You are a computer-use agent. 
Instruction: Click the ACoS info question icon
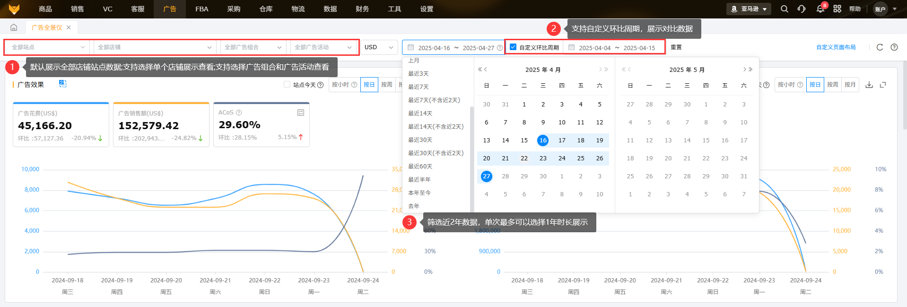click(x=239, y=113)
